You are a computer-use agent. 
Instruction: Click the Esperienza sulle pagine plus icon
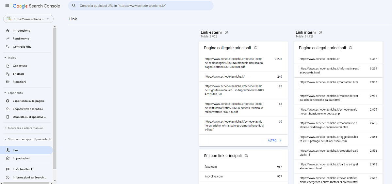point(8,101)
